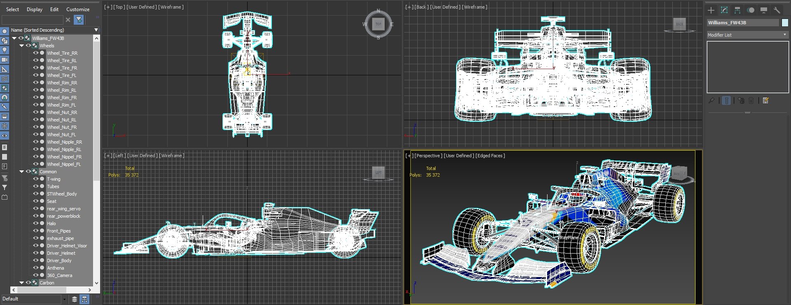Click the layer stack icon beside Default

click(x=75, y=299)
